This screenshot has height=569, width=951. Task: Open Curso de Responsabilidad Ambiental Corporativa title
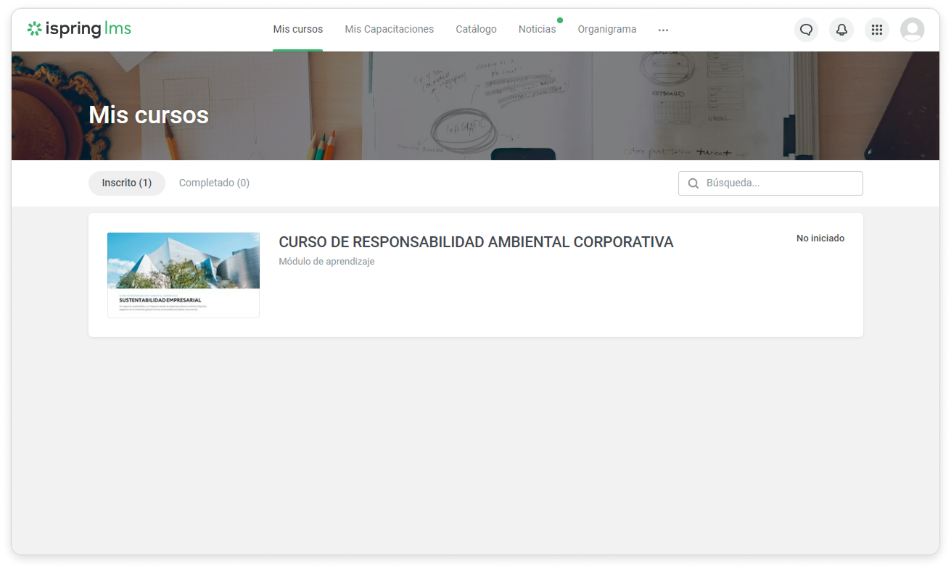coord(476,242)
